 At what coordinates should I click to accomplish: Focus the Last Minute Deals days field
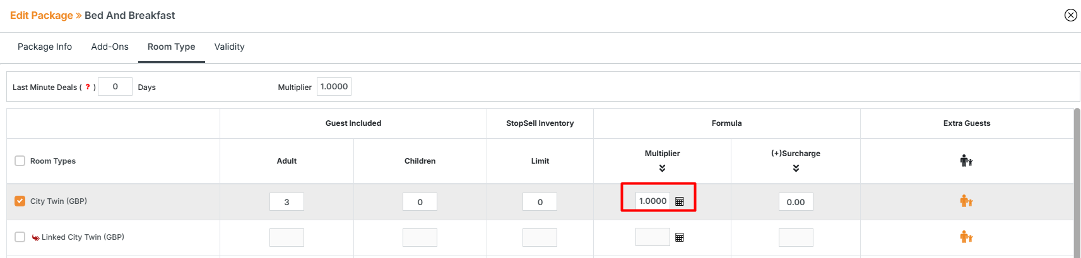pyautogui.click(x=115, y=87)
